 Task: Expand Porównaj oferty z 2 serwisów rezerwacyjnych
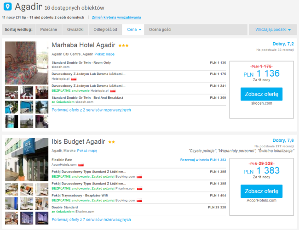point(92,110)
